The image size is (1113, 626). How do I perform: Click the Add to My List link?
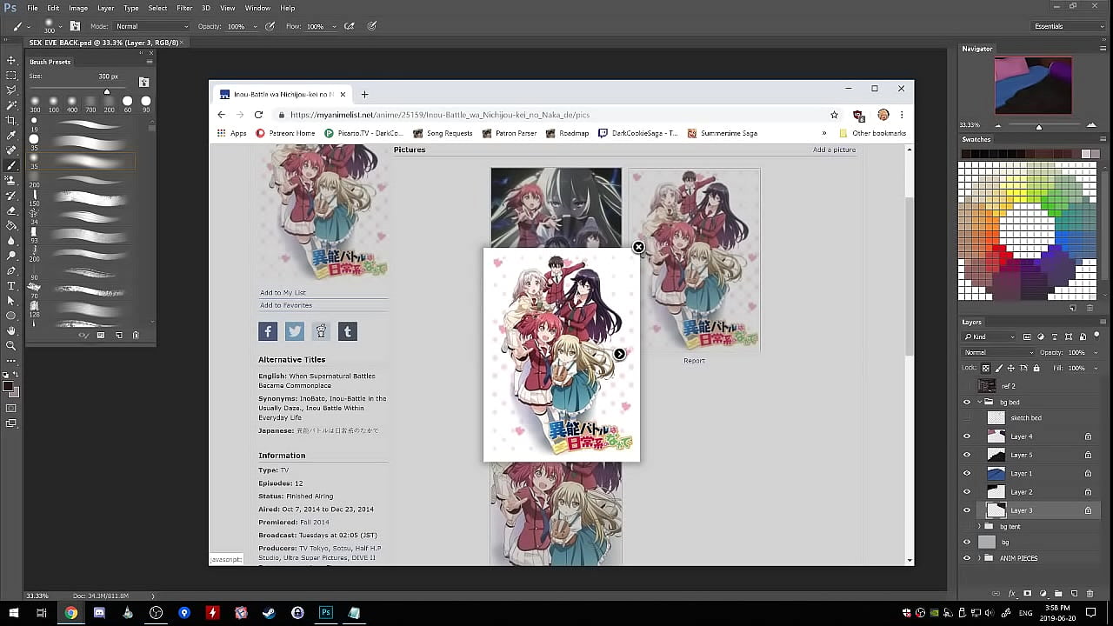click(x=283, y=293)
